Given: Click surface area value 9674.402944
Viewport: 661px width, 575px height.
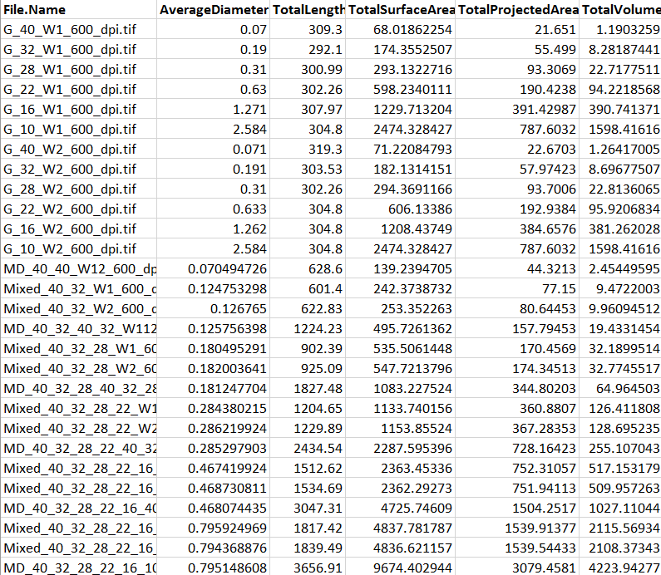Looking at the screenshot, I should point(401,568).
